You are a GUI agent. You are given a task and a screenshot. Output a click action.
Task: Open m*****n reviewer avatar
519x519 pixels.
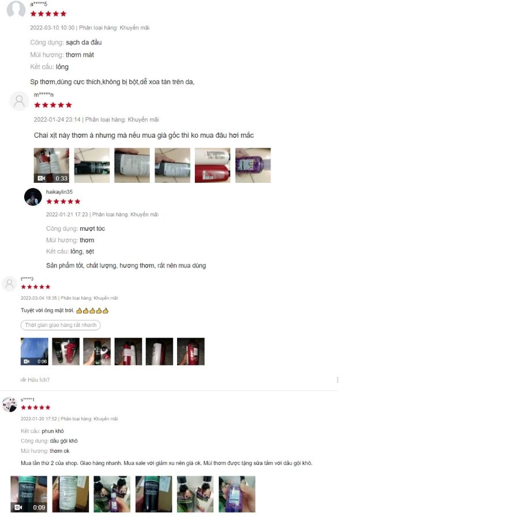tap(19, 101)
